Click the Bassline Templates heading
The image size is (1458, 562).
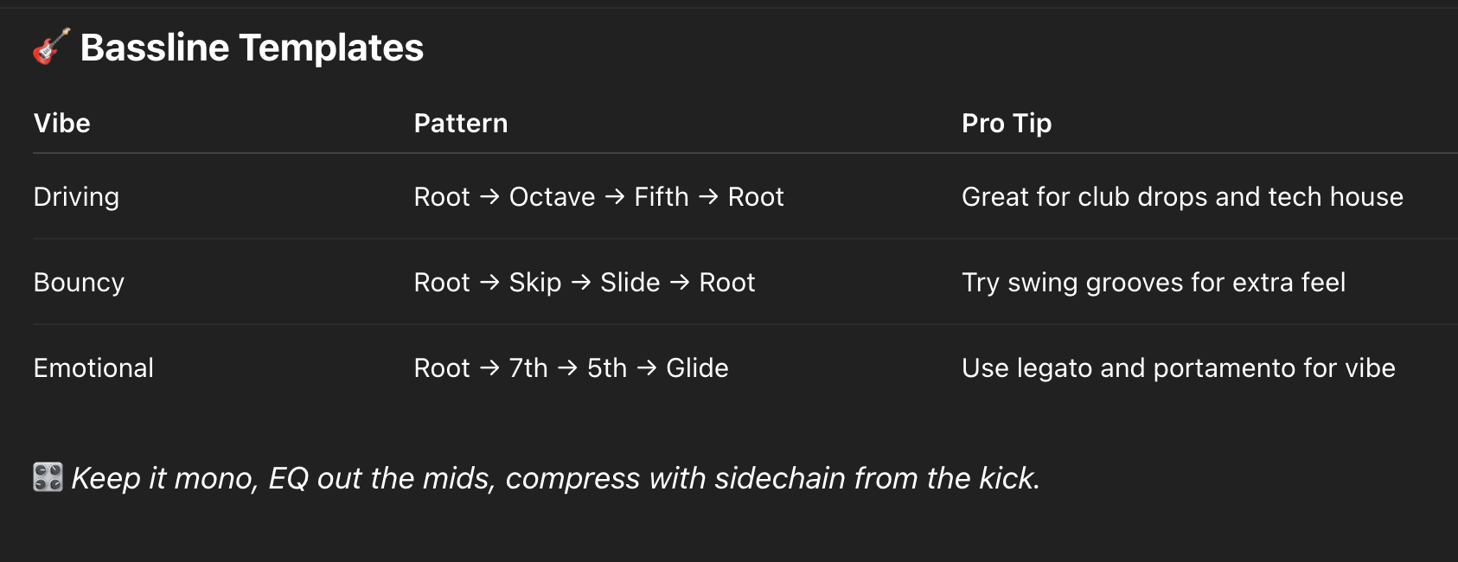(x=252, y=48)
